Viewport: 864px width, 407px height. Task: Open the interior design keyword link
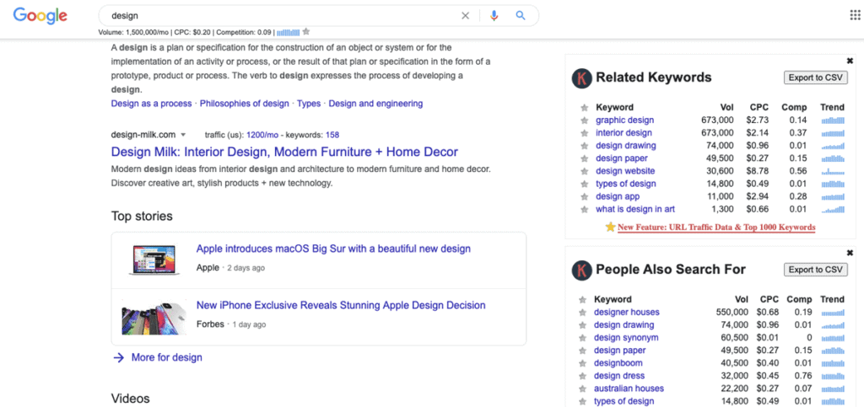624,132
